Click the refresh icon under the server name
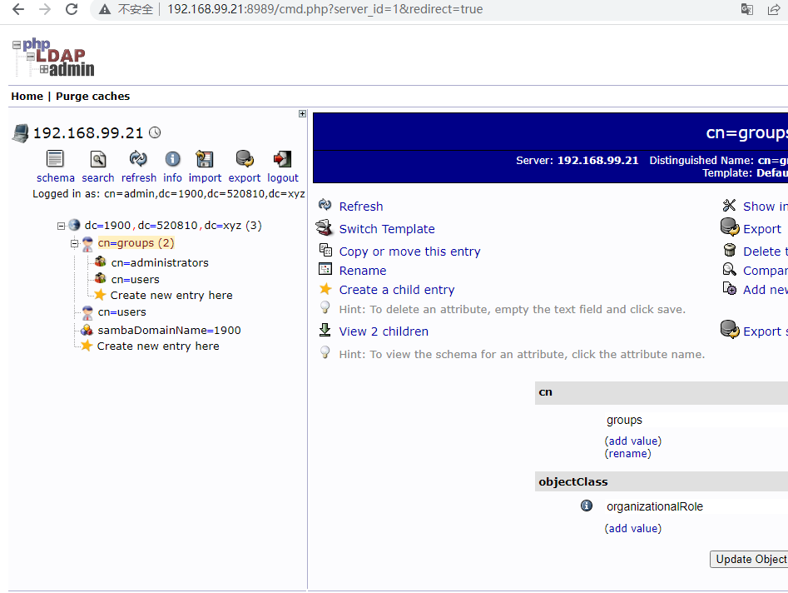Screen dimensions: 788x593 click(138, 159)
